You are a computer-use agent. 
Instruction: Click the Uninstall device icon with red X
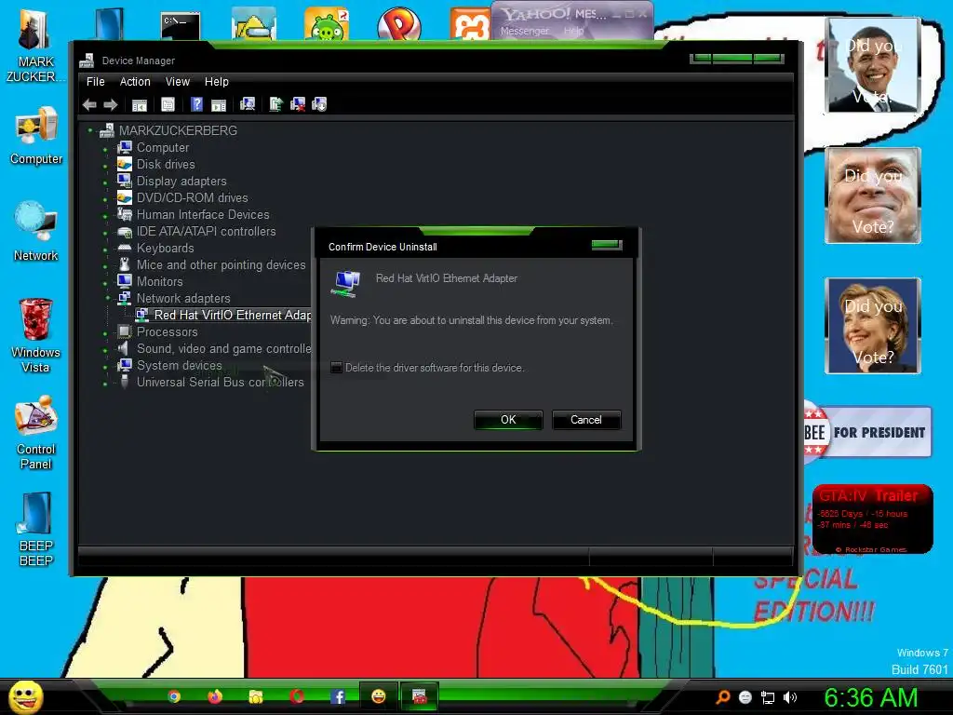coord(298,104)
